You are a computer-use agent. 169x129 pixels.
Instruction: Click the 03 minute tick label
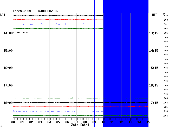(x=40, y=122)
